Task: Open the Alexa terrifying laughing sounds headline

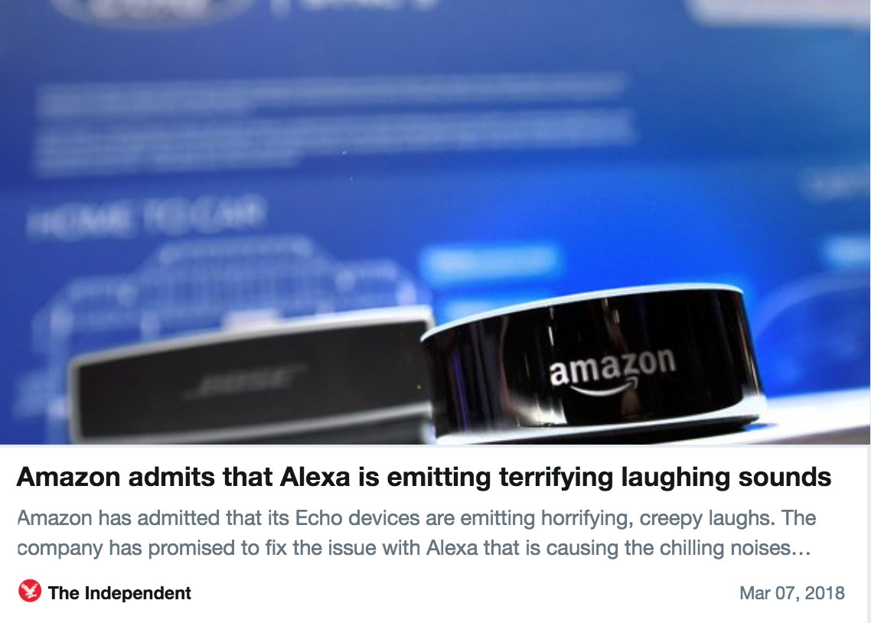Action: pyautogui.click(x=424, y=477)
